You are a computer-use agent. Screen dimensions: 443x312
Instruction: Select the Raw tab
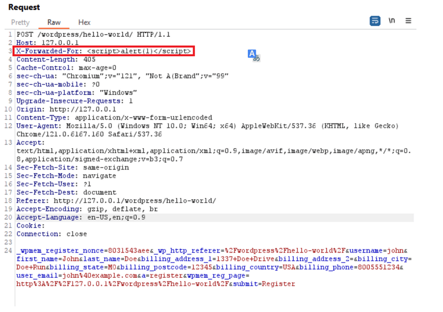[x=54, y=22]
